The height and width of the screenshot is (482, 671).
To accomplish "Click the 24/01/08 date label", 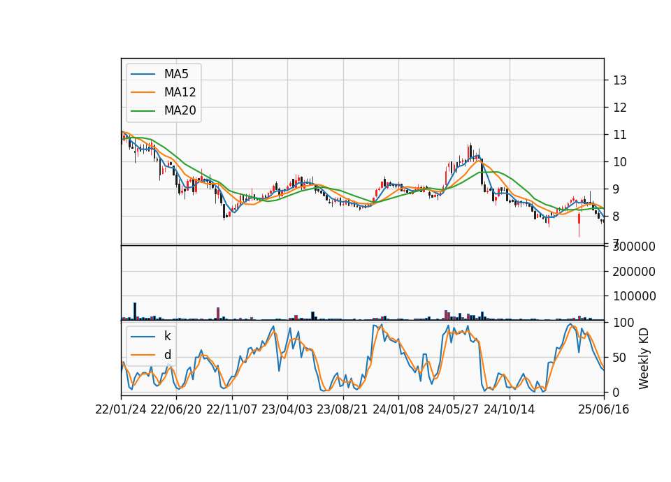I will (x=398, y=409).
